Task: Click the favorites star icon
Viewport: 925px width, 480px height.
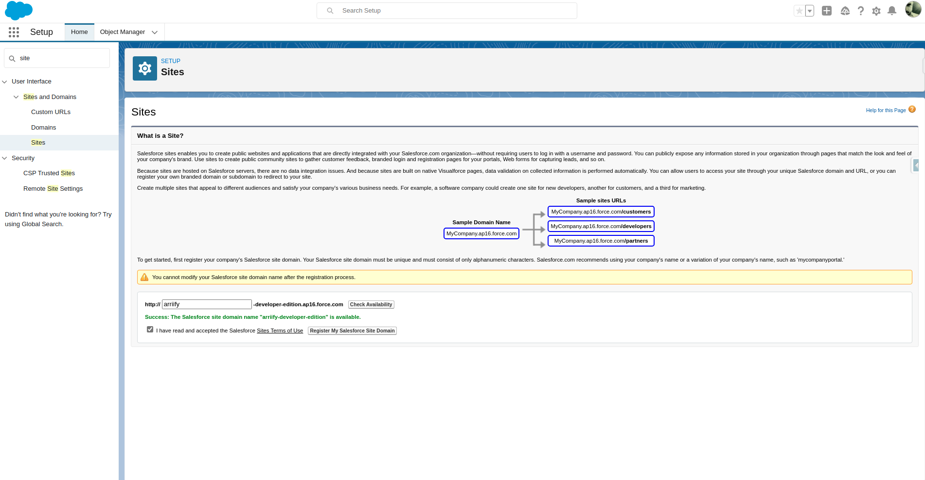Action: pos(799,11)
